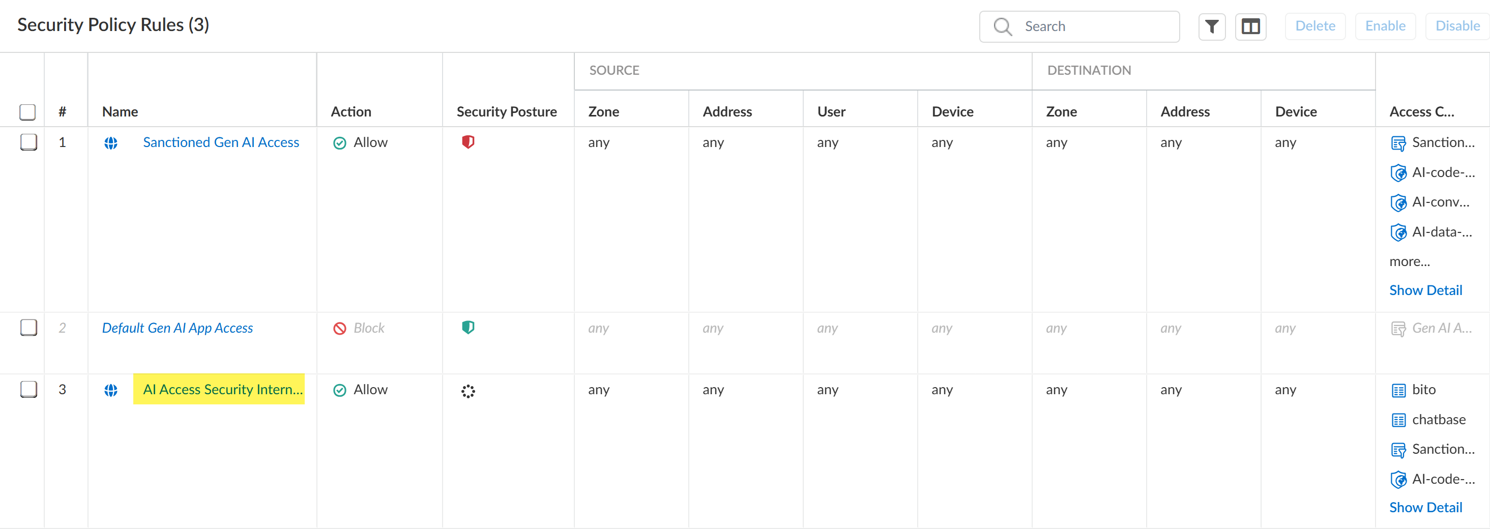Expand the more... access list in rule 1

point(1409,261)
